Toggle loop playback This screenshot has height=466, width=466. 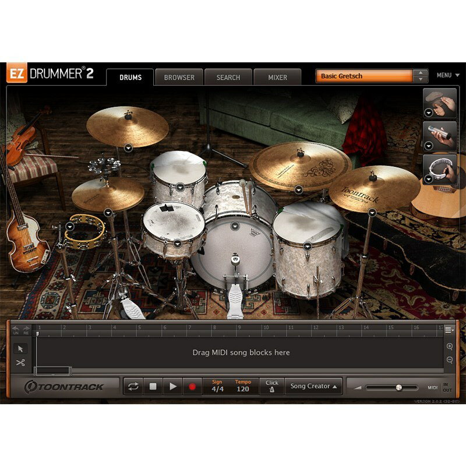(133, 386)
